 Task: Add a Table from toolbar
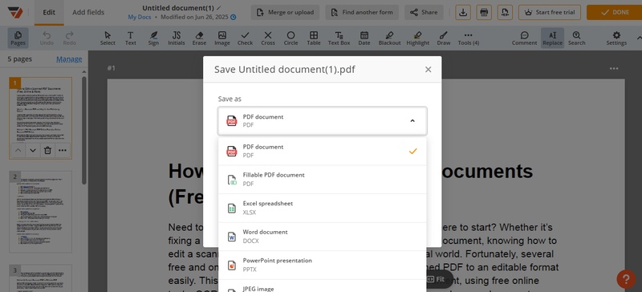point(314,38)
